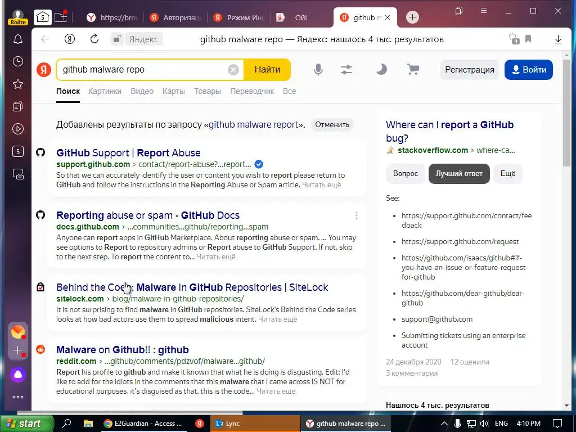Click the profile avatar labeled Войти
This screenshot has height=432, width=576.
[17, 17]
